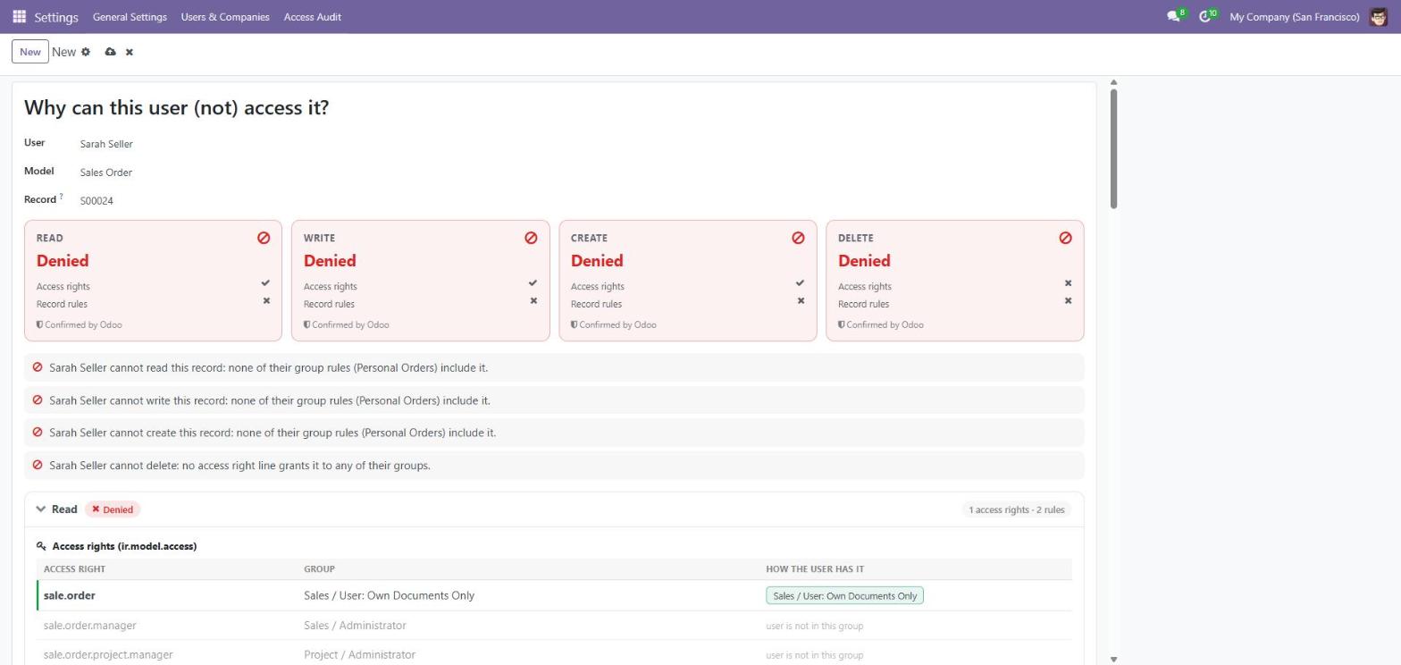Click the Access rights cross on DELETE card
The height and width of the screenshot is (665, 1401).
(1068, 283)
